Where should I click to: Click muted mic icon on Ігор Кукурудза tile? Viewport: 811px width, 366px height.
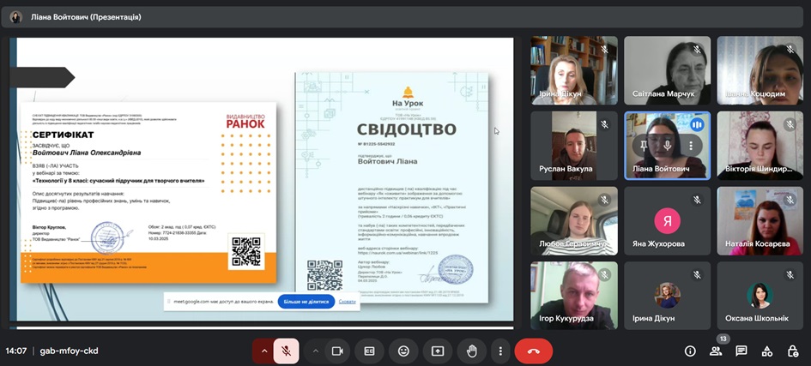click(604, 275)
